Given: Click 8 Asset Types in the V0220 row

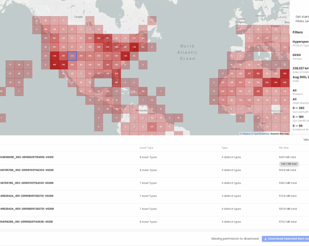Looking at the screenshot, I should [x=148, y=170].
